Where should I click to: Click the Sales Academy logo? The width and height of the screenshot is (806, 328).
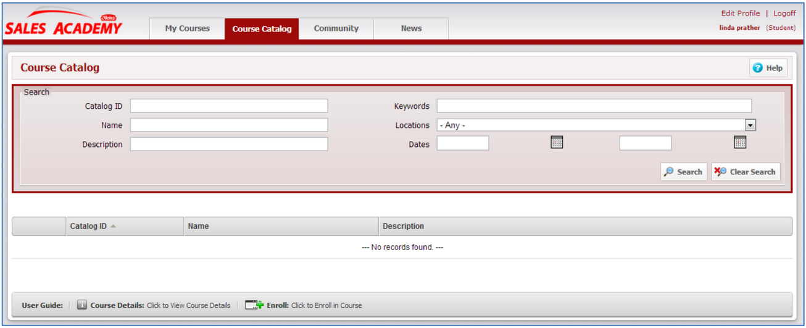tap(64, 25)
